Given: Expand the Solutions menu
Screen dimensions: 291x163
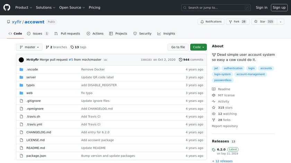Looking at the screenshot, I should coord(46,8).
